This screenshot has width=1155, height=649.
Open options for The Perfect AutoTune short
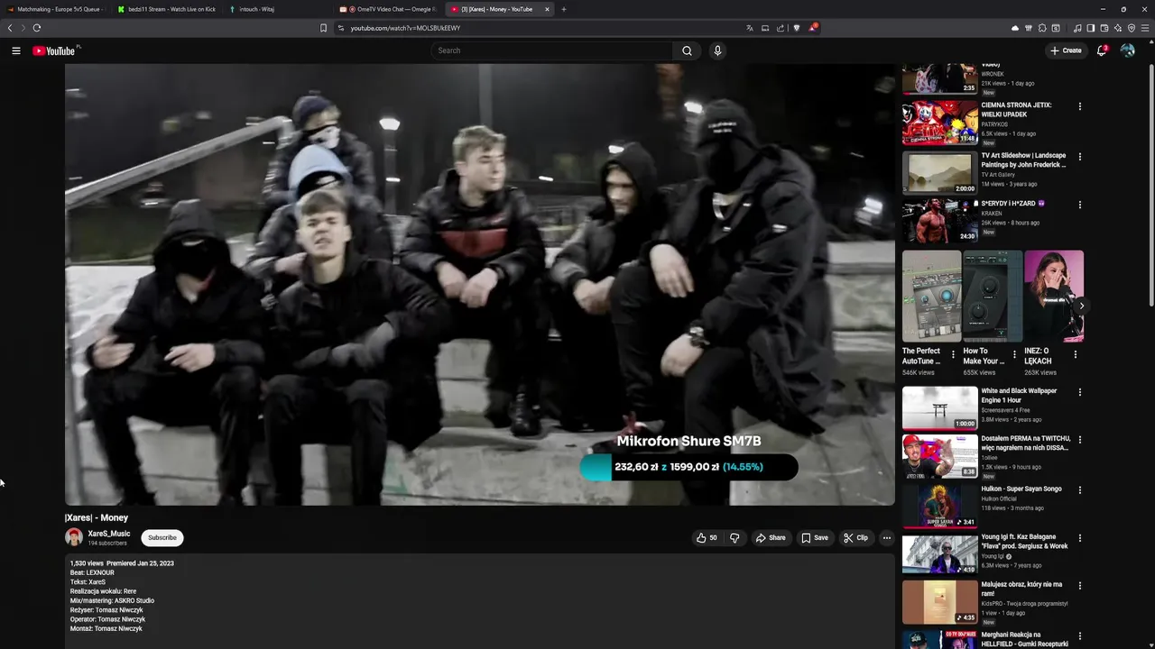pos(953,354)
